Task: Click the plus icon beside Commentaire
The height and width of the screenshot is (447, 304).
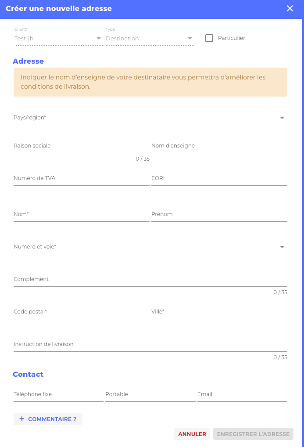Action: click(22, 419)
